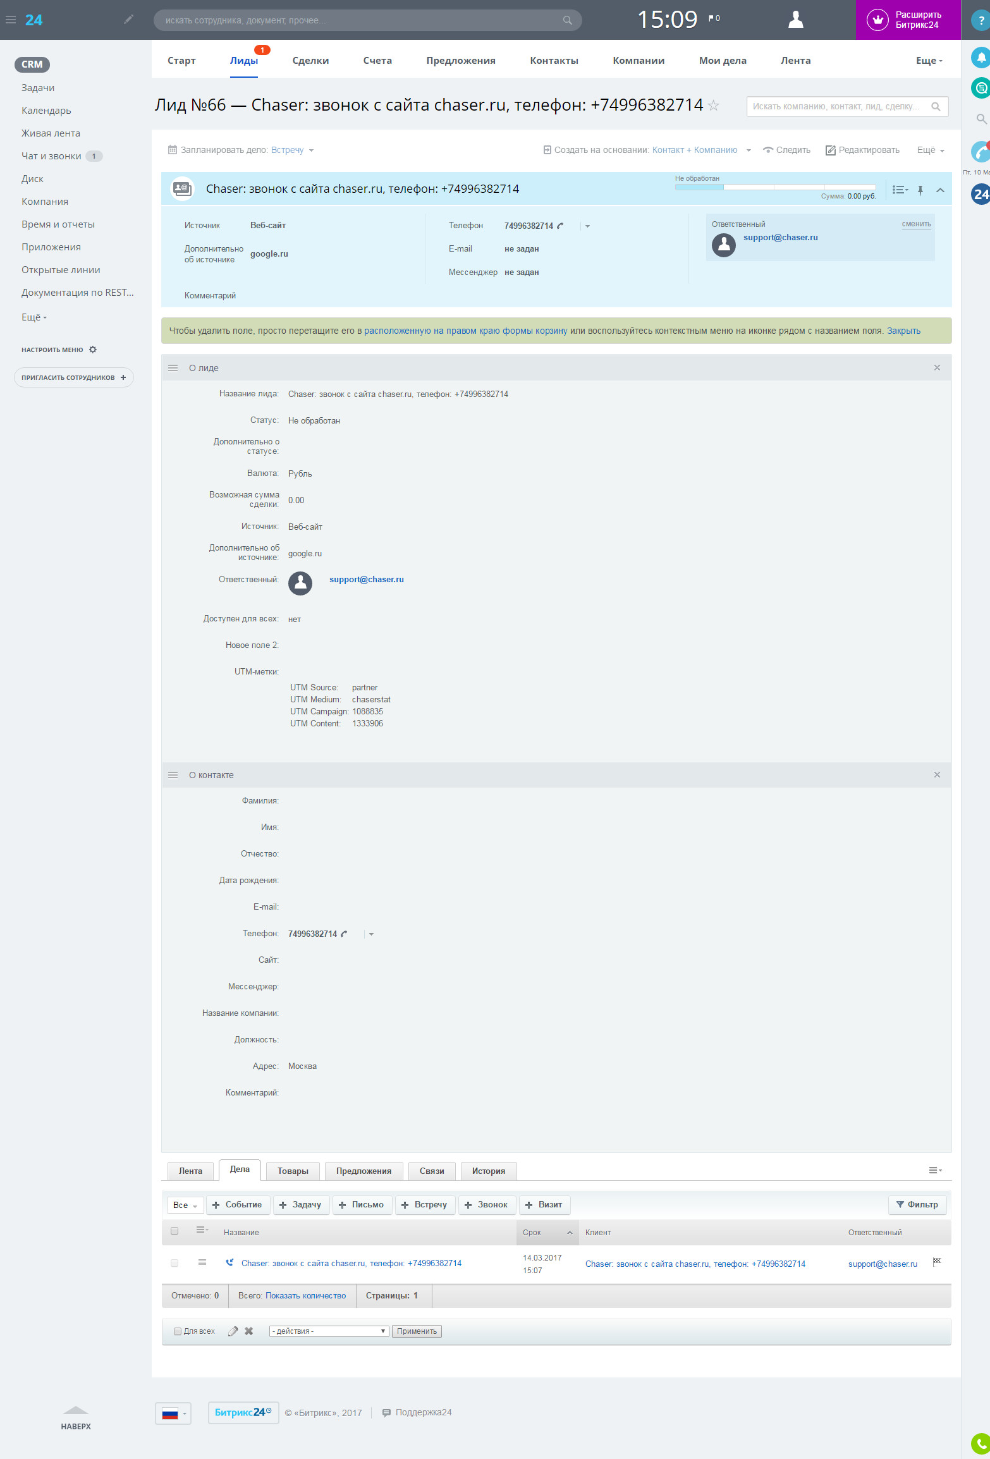
Task: Open the Ещё dropdown in lead toolbar
Action: 931,150
